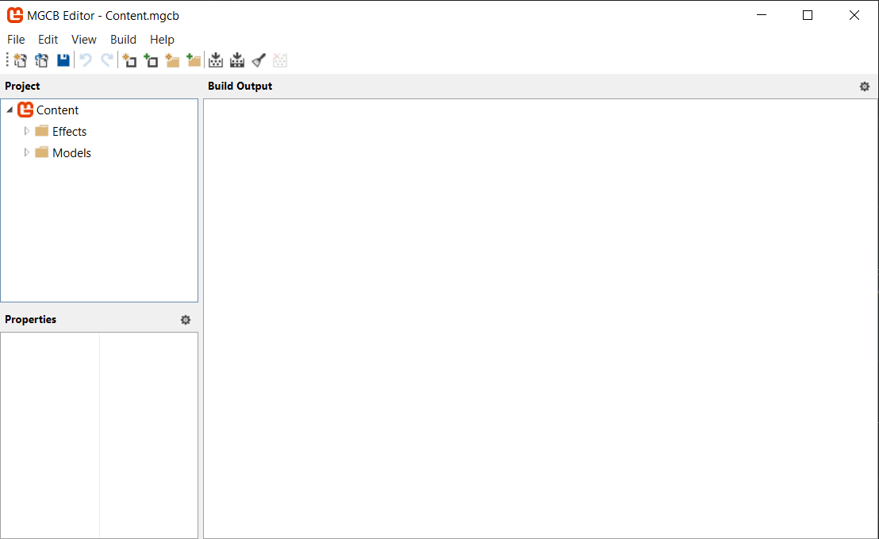
Task: Maximize the MGCB Editor window
Action: tap(808, 15)
